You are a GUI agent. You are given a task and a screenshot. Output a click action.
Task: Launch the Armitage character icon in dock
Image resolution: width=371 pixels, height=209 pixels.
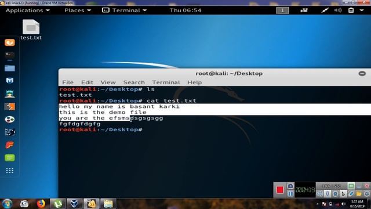point(10,94)
